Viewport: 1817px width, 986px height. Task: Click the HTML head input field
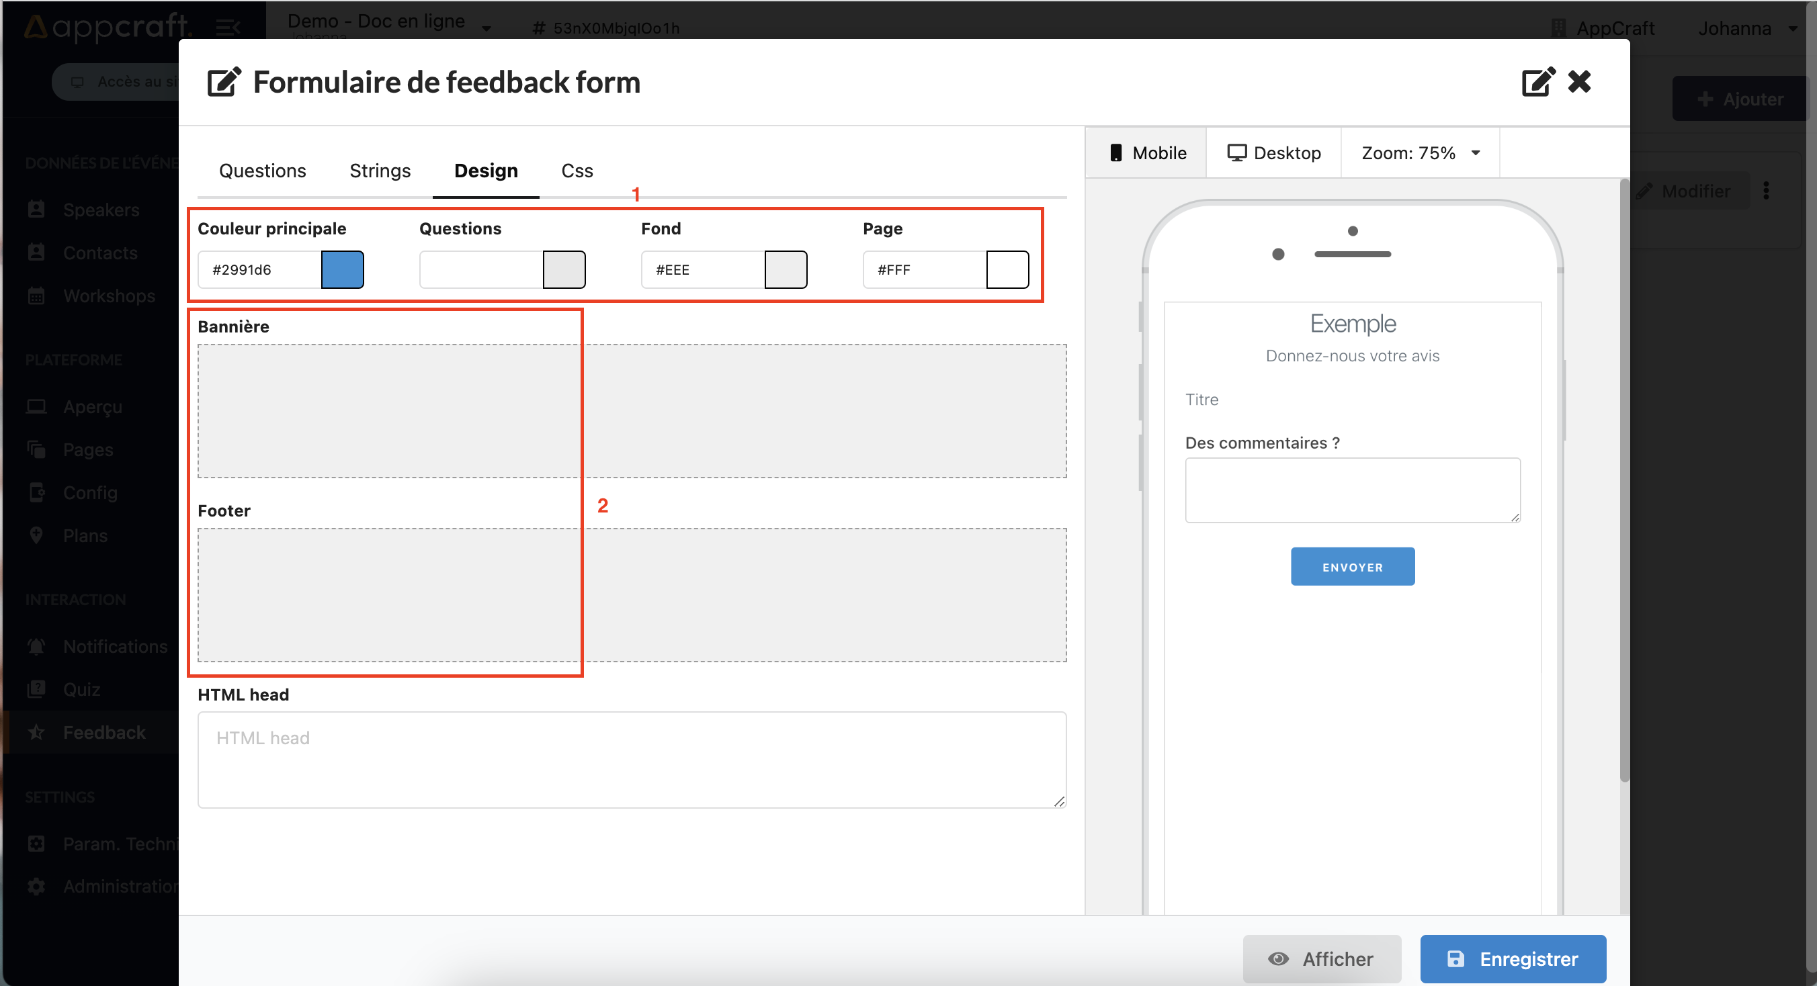point(633,760)
